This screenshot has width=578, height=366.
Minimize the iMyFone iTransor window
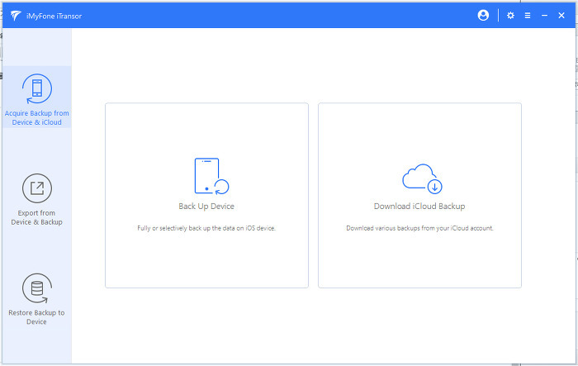544,16
